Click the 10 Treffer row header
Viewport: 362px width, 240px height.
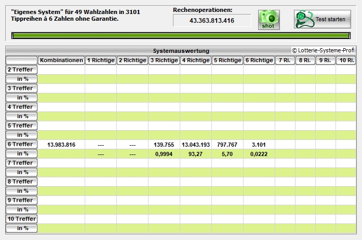pyautogui.click(x=21, y=219)
